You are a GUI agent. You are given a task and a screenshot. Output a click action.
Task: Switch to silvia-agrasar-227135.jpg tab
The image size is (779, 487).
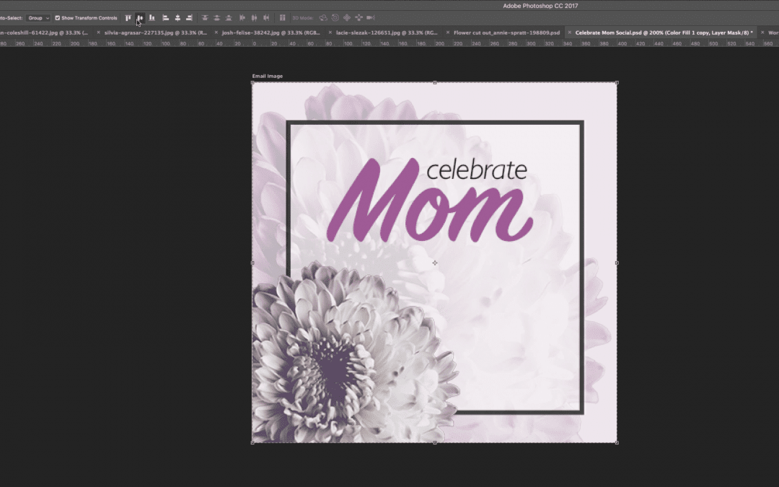click(x=156, y=32)
